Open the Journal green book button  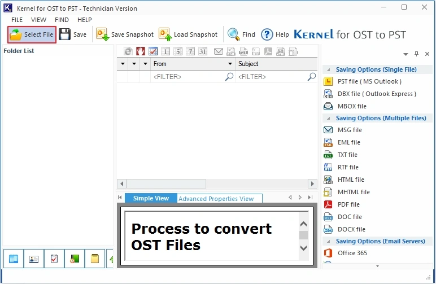pyautogui.click(x=75, y=259)
